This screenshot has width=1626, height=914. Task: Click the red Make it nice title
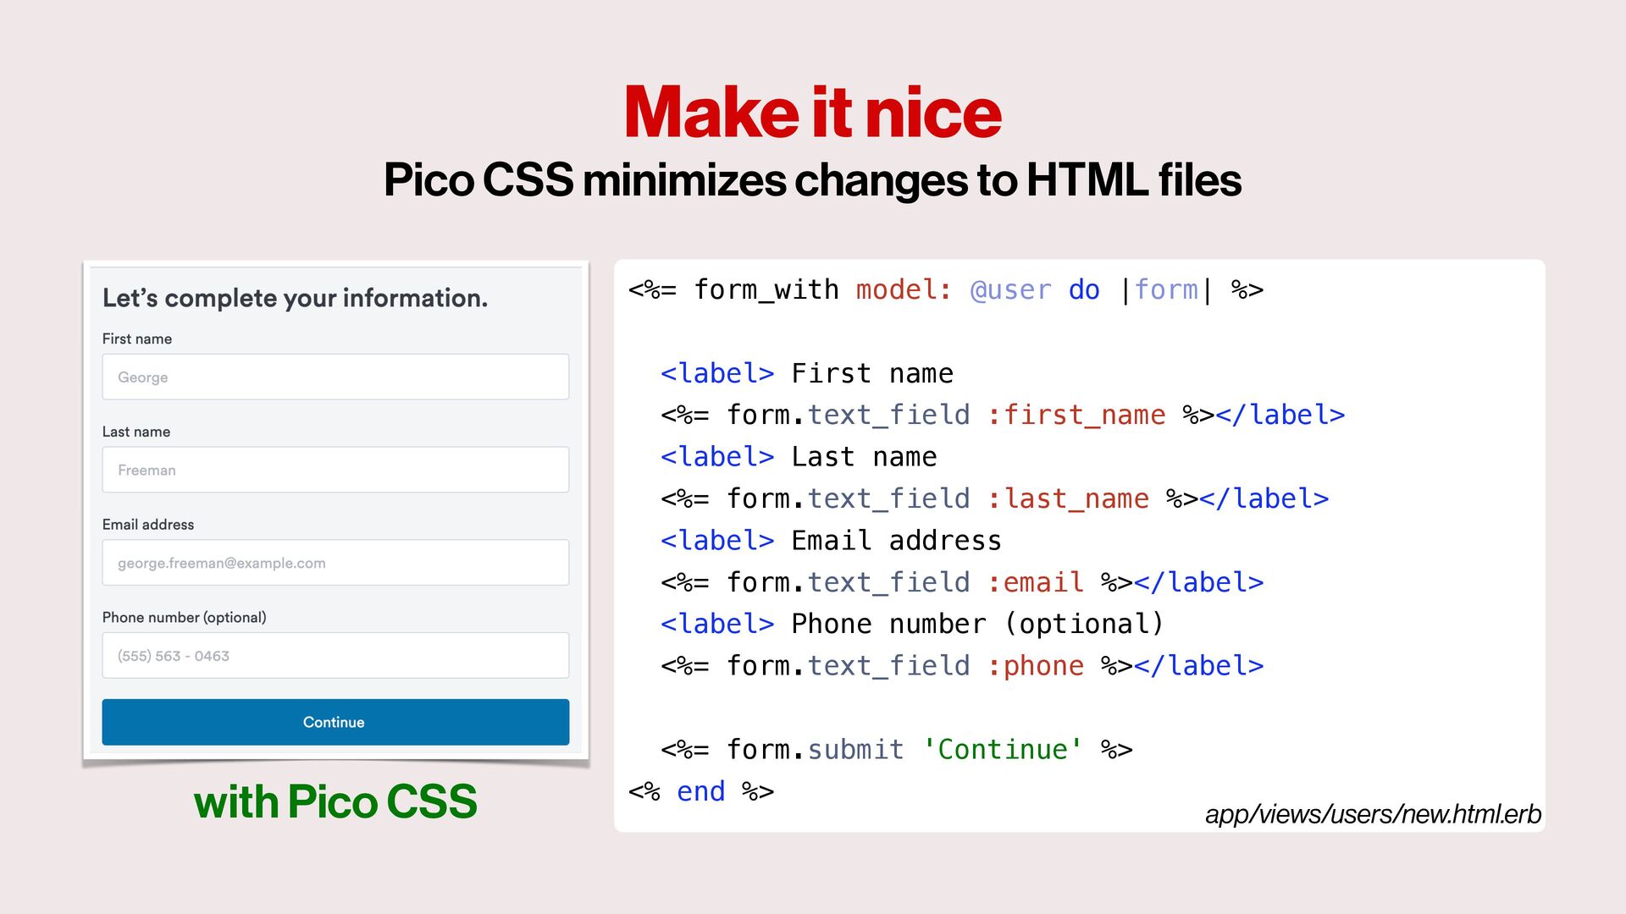[x=812, y=113]
